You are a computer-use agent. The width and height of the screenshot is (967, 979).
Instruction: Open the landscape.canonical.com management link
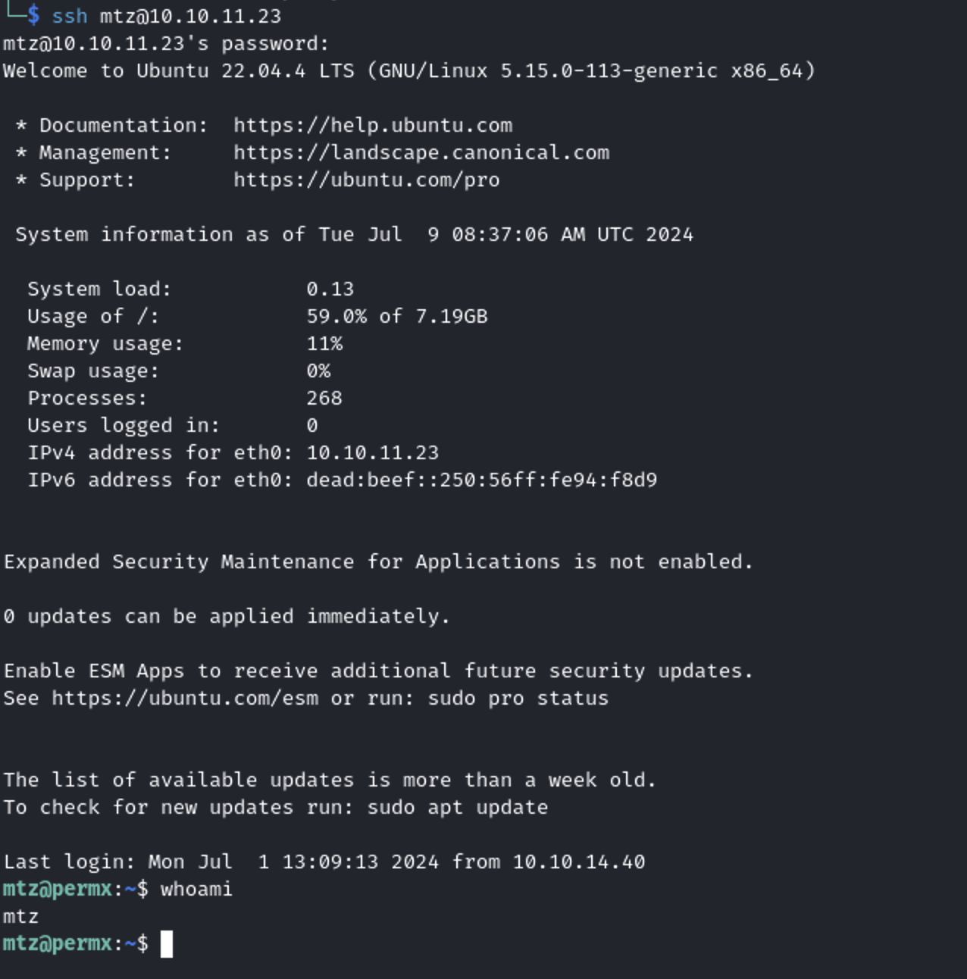pos(421,152)
